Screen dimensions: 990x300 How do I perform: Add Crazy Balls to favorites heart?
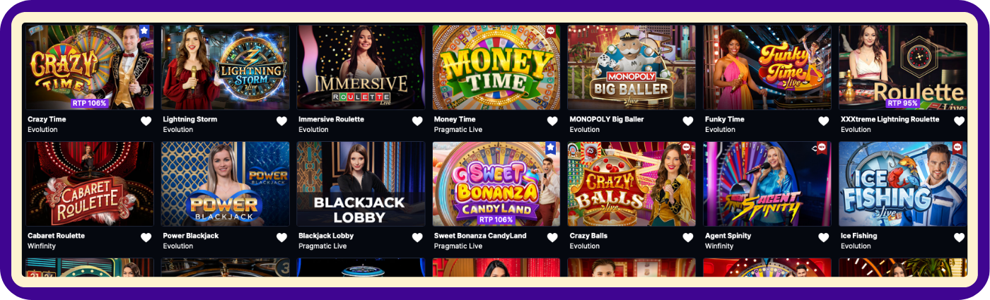[688, 238]
